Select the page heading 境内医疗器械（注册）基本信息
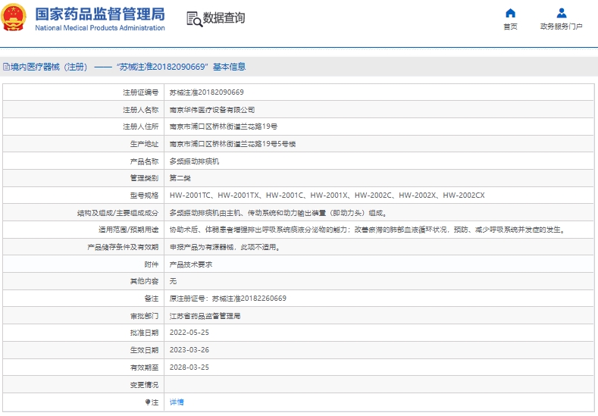Screen dimensions: 598x416 click(128, 67)
